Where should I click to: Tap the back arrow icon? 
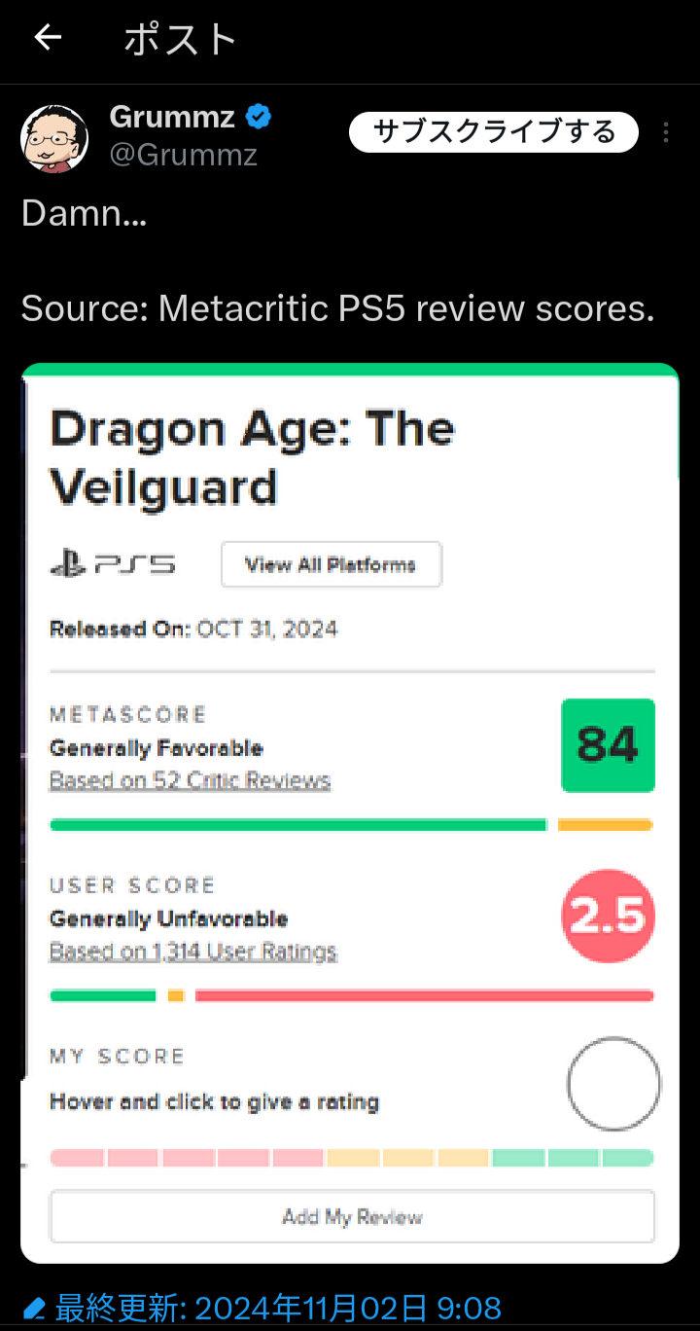coord(48,38)
